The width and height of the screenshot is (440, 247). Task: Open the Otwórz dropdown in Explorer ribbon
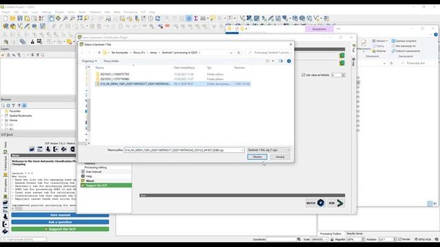pyautogui.click(x=380, y=41)
